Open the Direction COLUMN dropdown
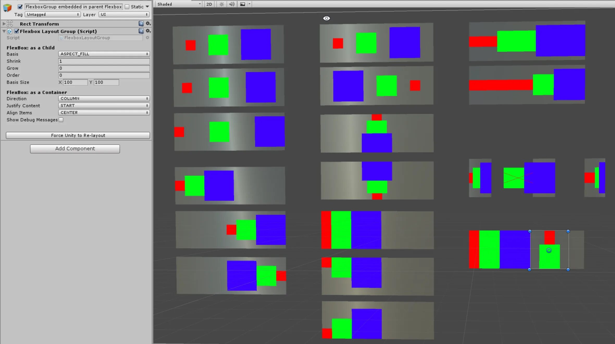 (x=104, y=99)
